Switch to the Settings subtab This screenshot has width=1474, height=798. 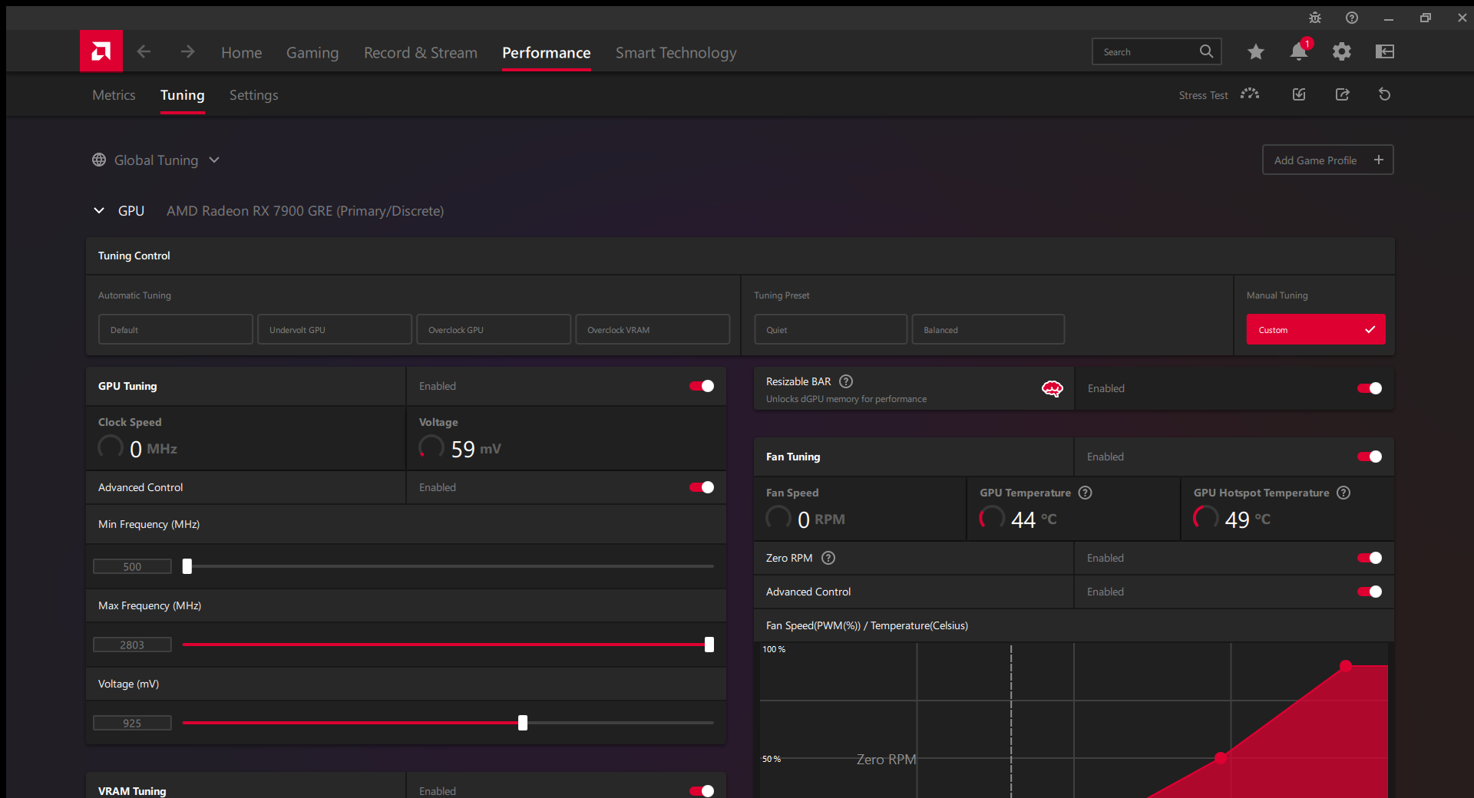coord(254,95)
